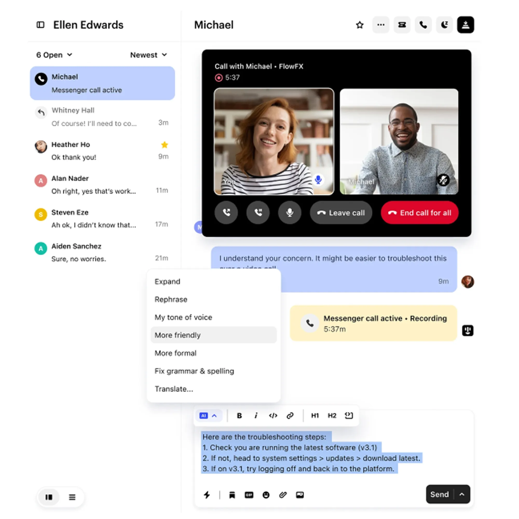
Task: Click Michael's video thumbnail in the call
Action: [399, 142]
